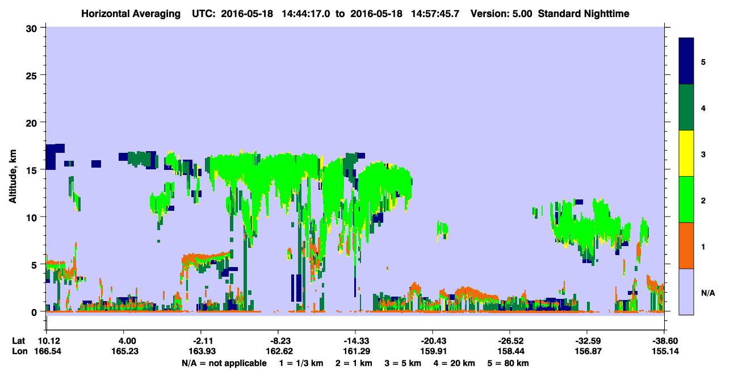Image resolution: width=738 pixels, height=379 pixels.
Task: Click the color bar label 'N/A'
Action: point(708,293)
